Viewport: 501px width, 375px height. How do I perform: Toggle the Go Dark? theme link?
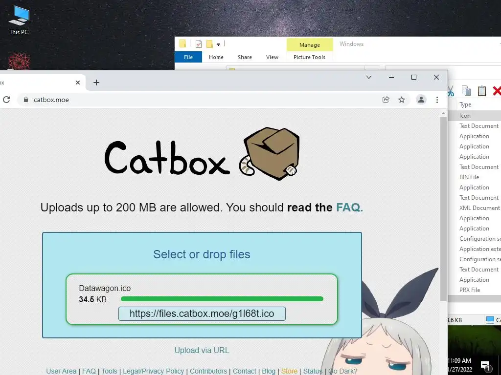[x=342, y=371]
